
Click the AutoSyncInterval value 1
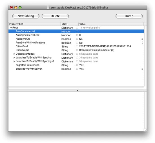pyautogui.click(x=80, y=31)
